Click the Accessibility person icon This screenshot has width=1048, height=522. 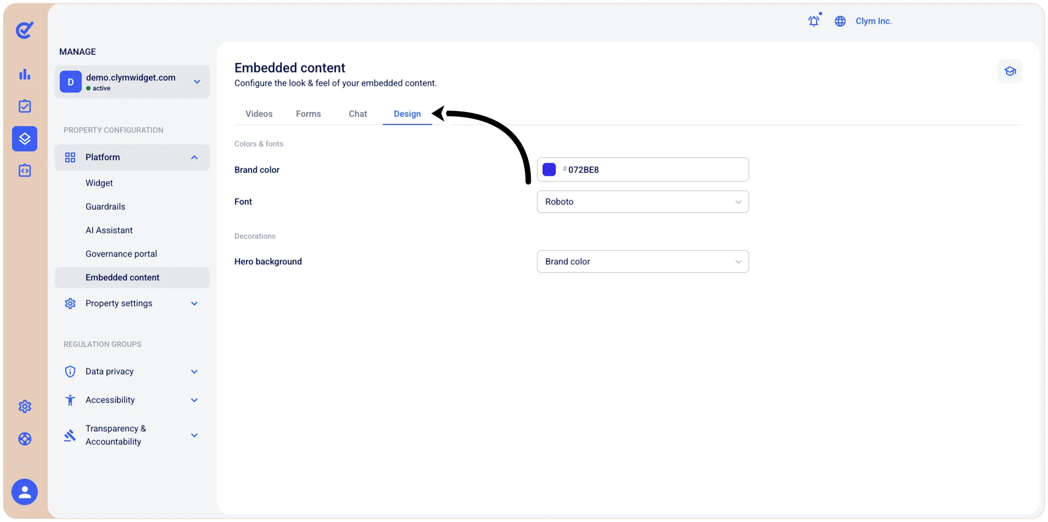[x=70, y=400]
